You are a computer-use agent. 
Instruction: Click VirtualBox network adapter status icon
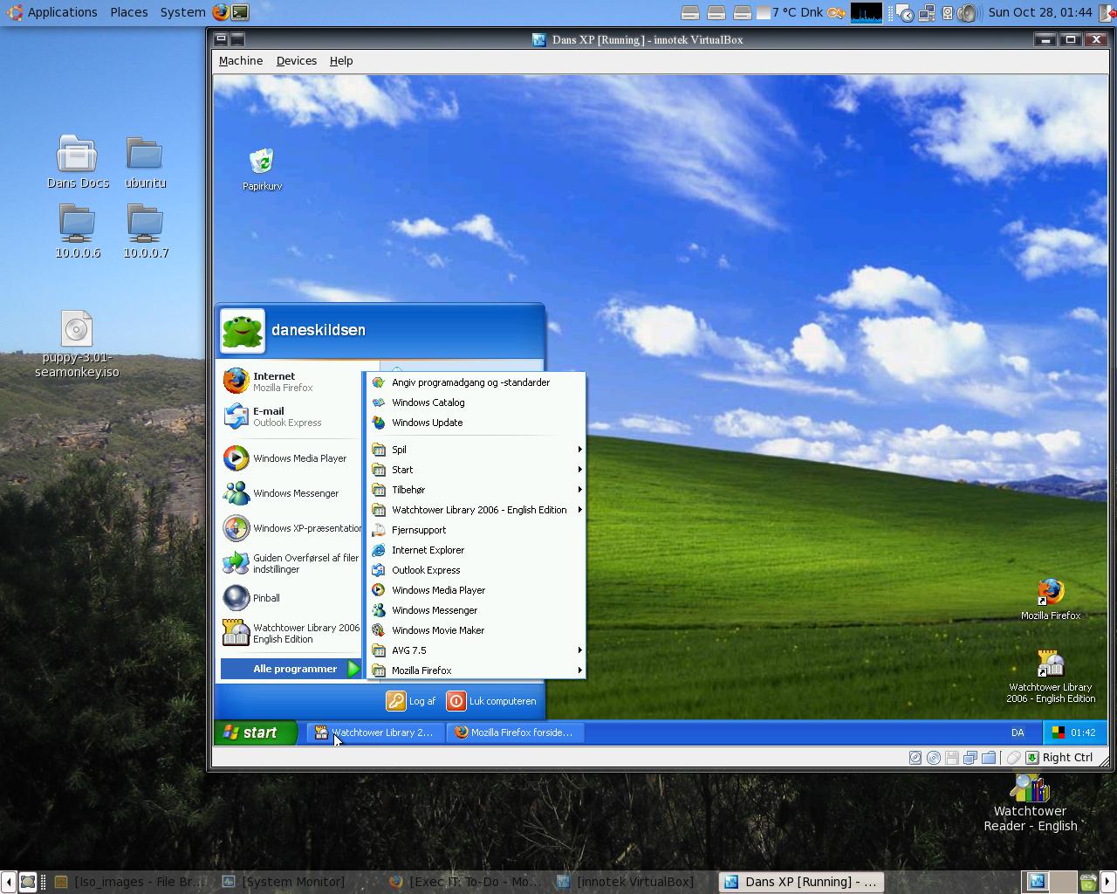tap(970, 758)
